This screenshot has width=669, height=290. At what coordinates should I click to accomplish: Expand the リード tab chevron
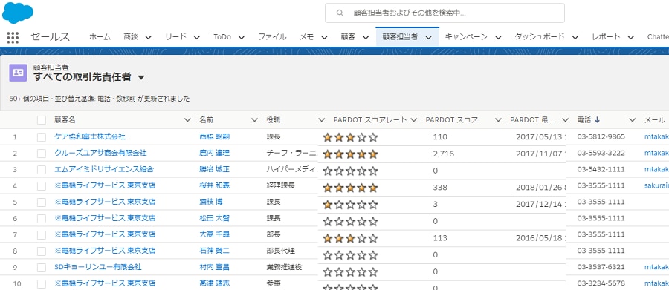tap(197, 37)
